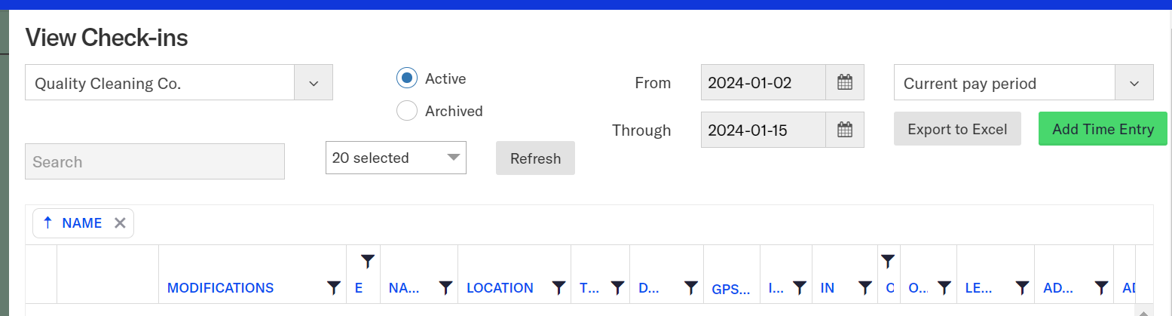The height and width of the screenshot is (316, 1172).
Task: Click the From date input field
Action: pyautogui.click(x=763, y=83)
